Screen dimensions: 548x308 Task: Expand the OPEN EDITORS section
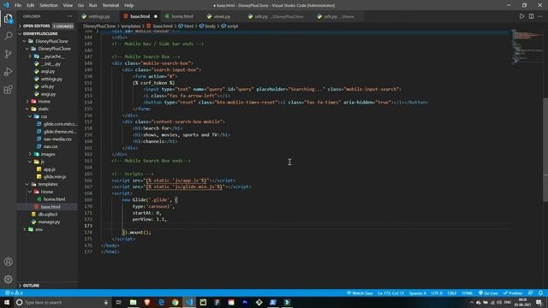47,27
